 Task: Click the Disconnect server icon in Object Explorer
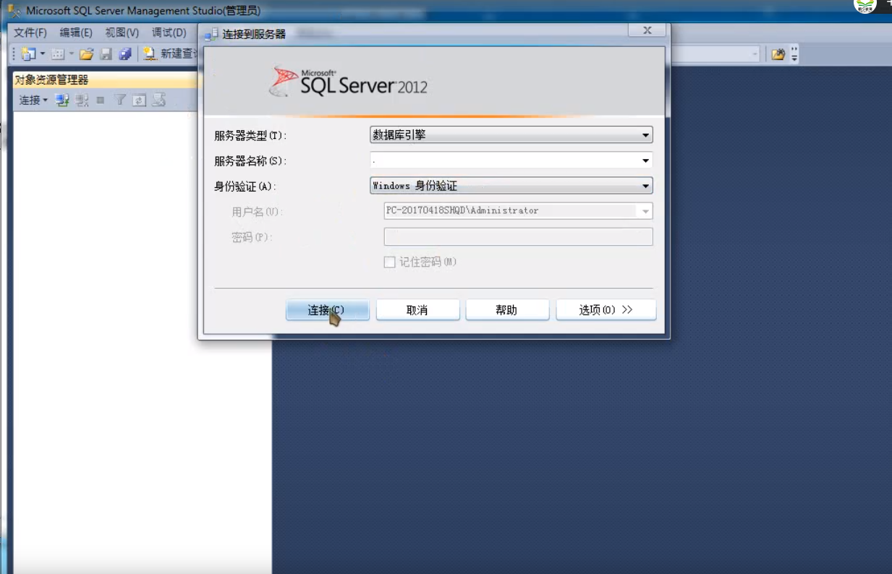pos(82,100)
